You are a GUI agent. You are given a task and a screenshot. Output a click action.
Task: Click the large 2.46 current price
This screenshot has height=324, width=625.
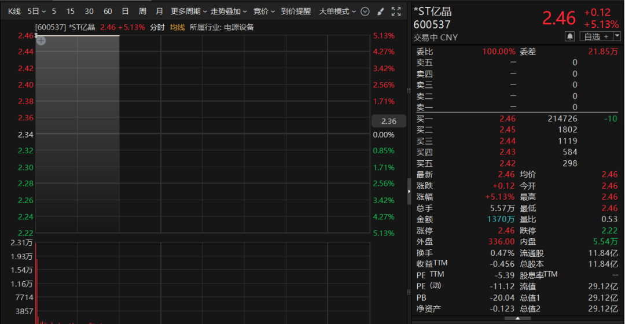pyautogui.click(x=559, y=19)
